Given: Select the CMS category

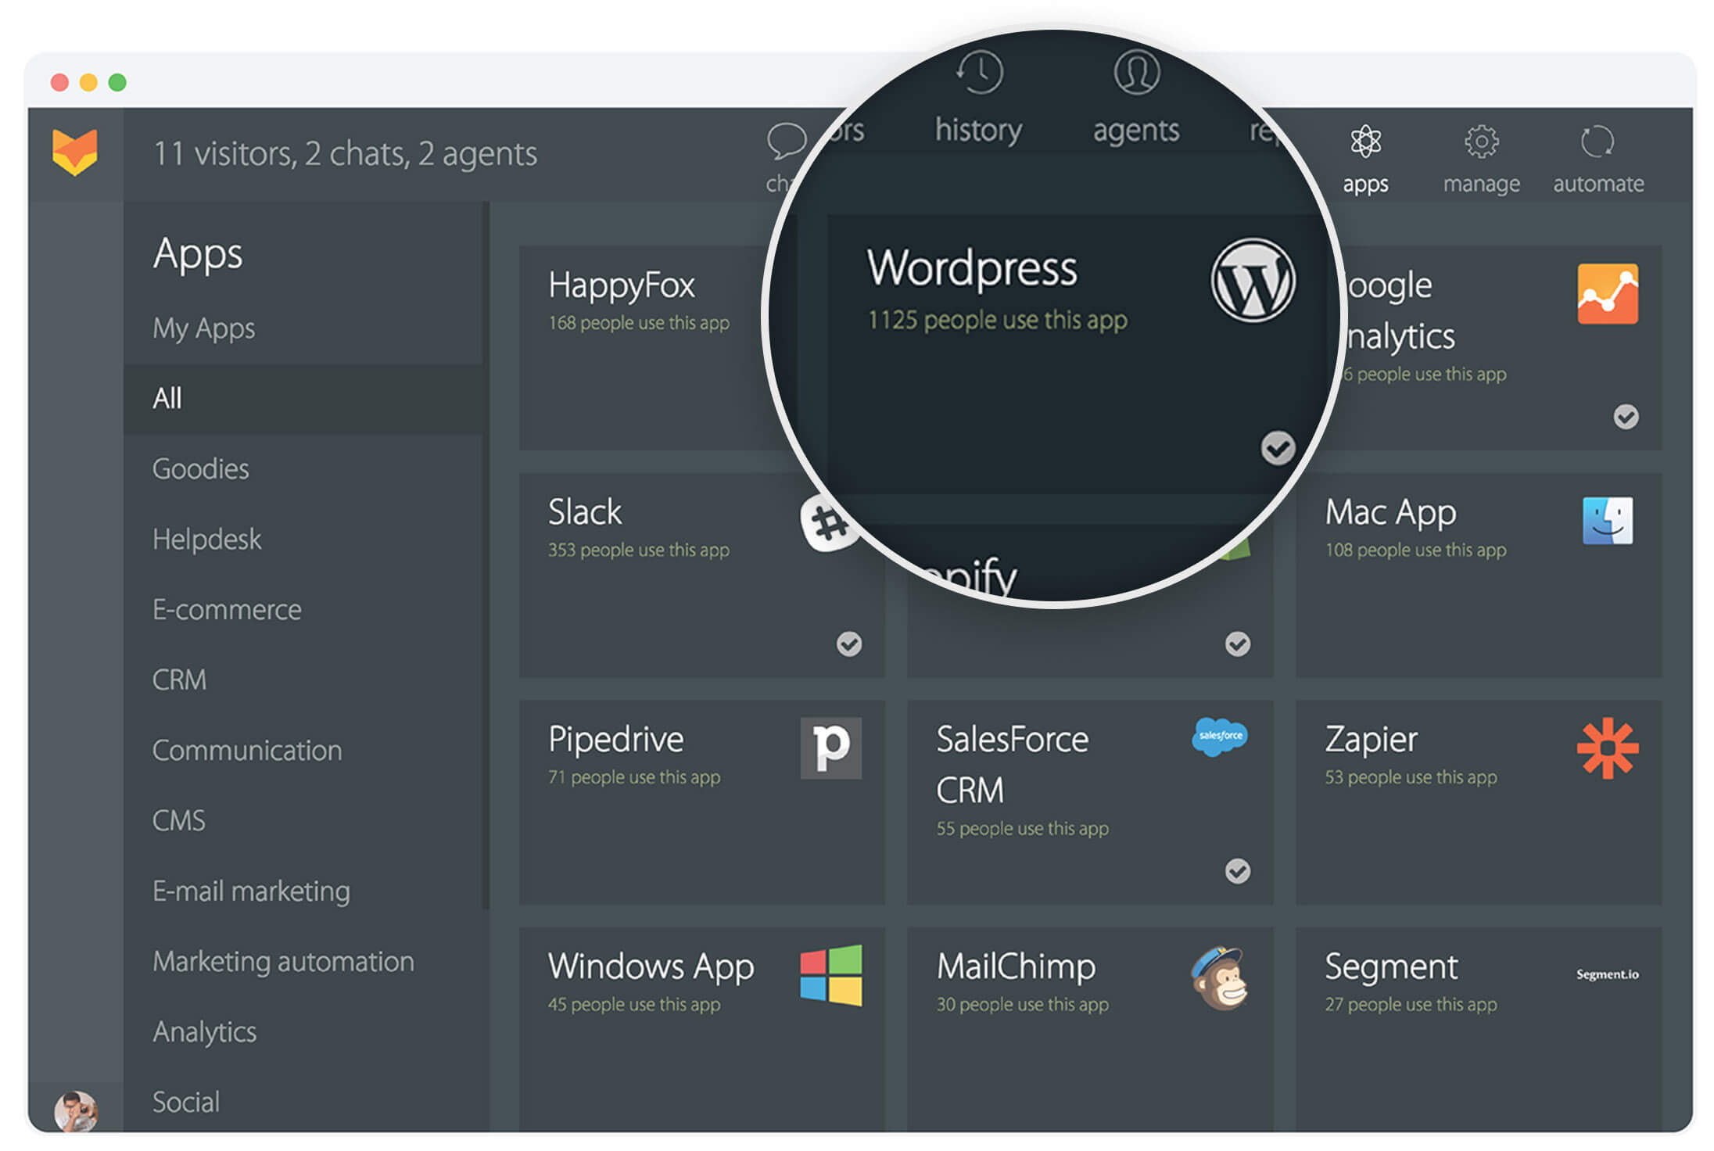Looking at the screenshot, I should pos(178,821).
